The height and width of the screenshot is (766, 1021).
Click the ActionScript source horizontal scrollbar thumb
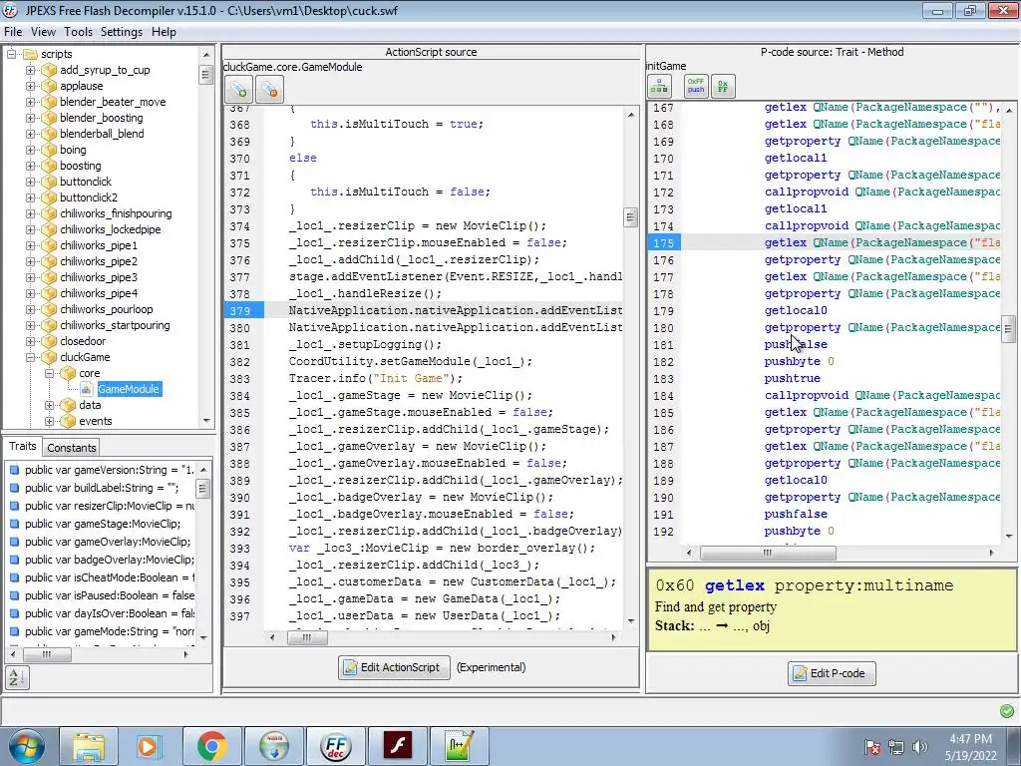tap(307, 637)
